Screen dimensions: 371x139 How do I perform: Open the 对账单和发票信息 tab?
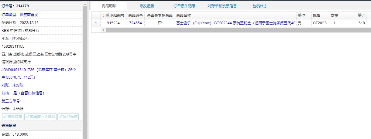tap(222, 6)
